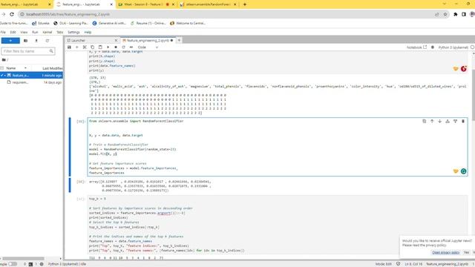The height and width of the screenshot is (267, 475).
Task: Restart the kernel icon in notebook toolbar
Action: pyautogui.click(x=123, y=47)
